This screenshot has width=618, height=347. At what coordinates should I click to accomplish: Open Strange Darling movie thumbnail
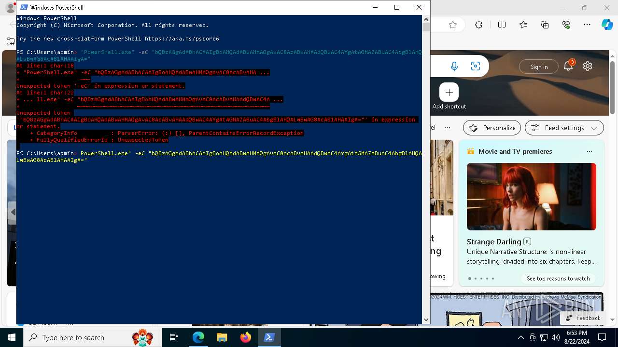[532, 197]
